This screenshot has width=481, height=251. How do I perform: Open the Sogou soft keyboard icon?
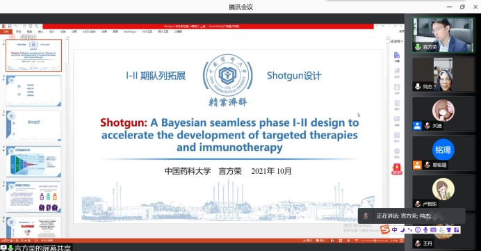433,229
